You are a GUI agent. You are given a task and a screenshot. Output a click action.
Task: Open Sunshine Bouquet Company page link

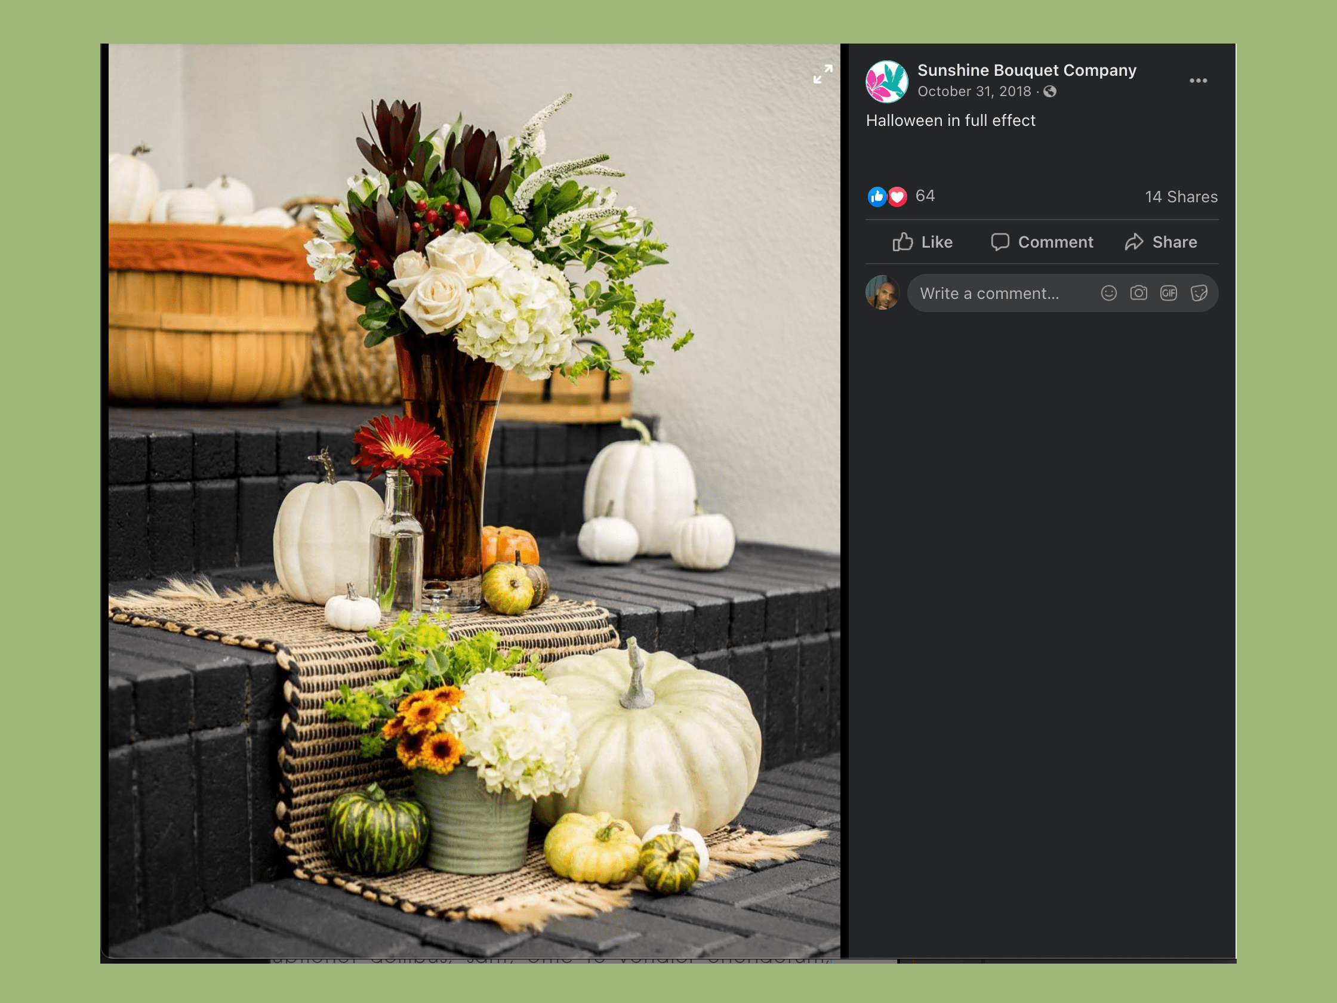pos(1026,70)
